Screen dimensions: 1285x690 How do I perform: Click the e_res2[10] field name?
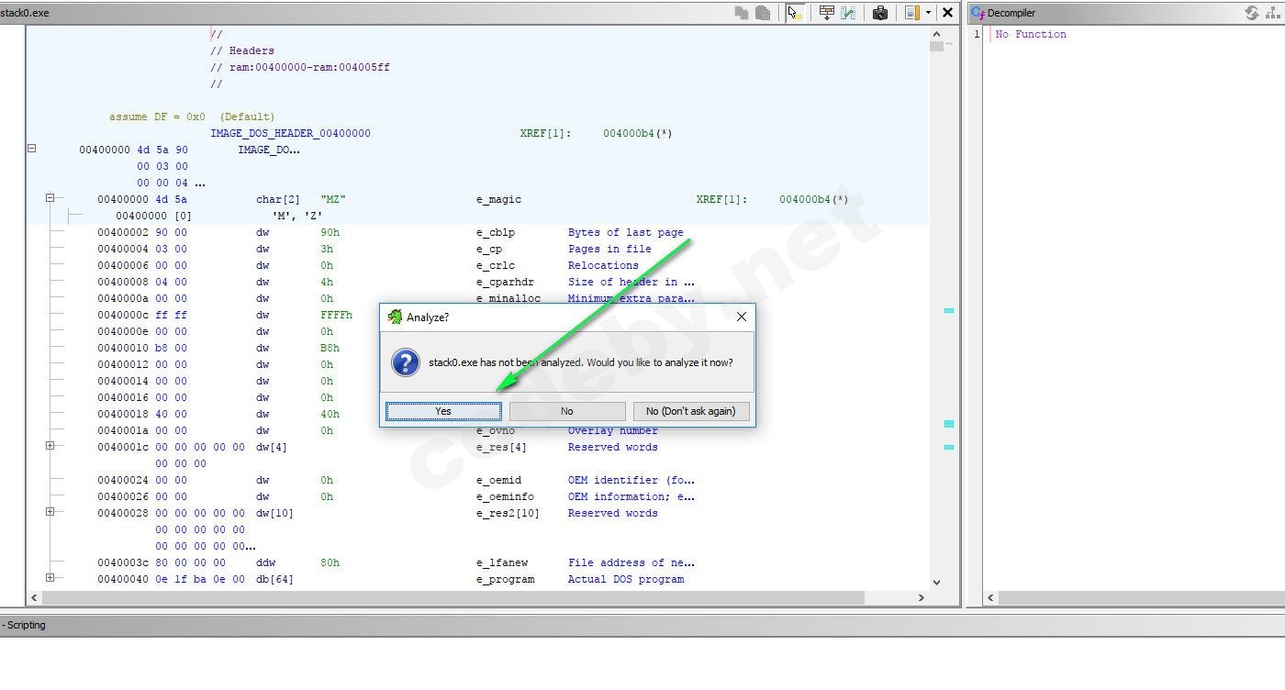508,513
